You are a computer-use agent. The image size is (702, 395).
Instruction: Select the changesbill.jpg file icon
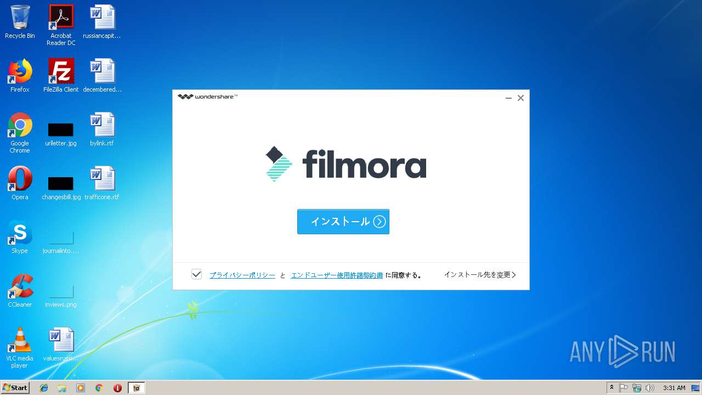(61, 188)
